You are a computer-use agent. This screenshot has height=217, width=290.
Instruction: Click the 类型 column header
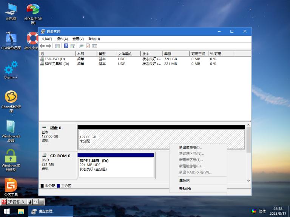coord(106,54)
